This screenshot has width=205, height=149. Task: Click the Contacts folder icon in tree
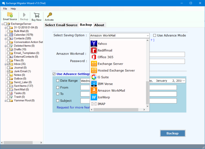(11, 38)
